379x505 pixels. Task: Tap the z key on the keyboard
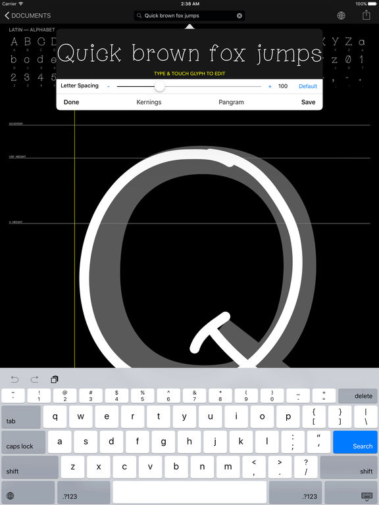tap(73, 467)
